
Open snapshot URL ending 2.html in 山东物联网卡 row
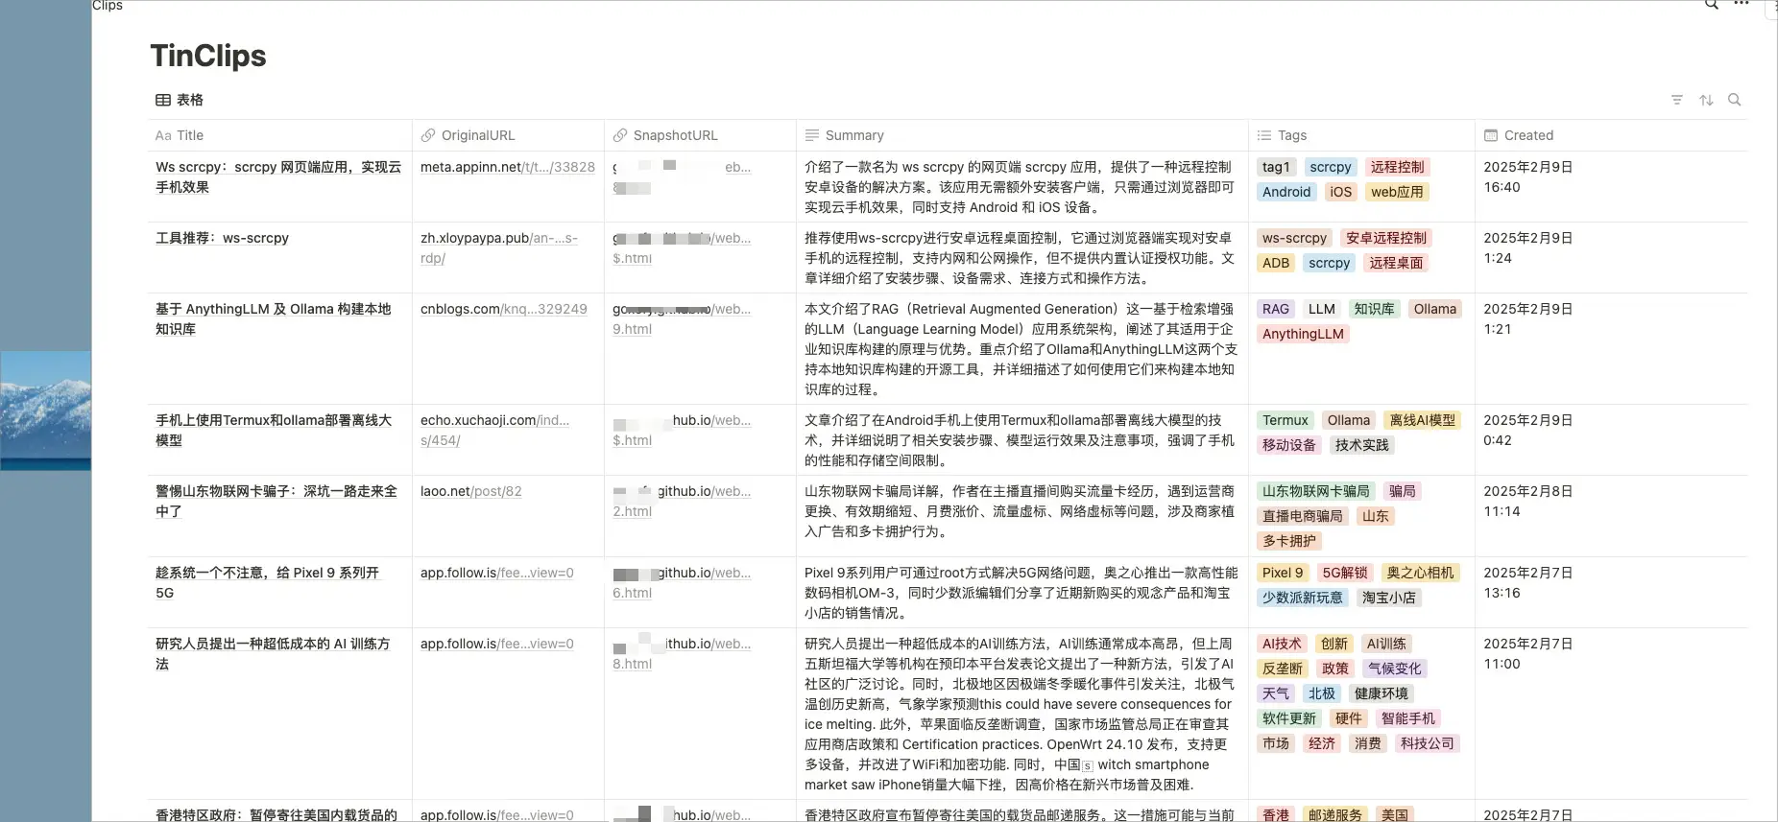pos(682,501)
